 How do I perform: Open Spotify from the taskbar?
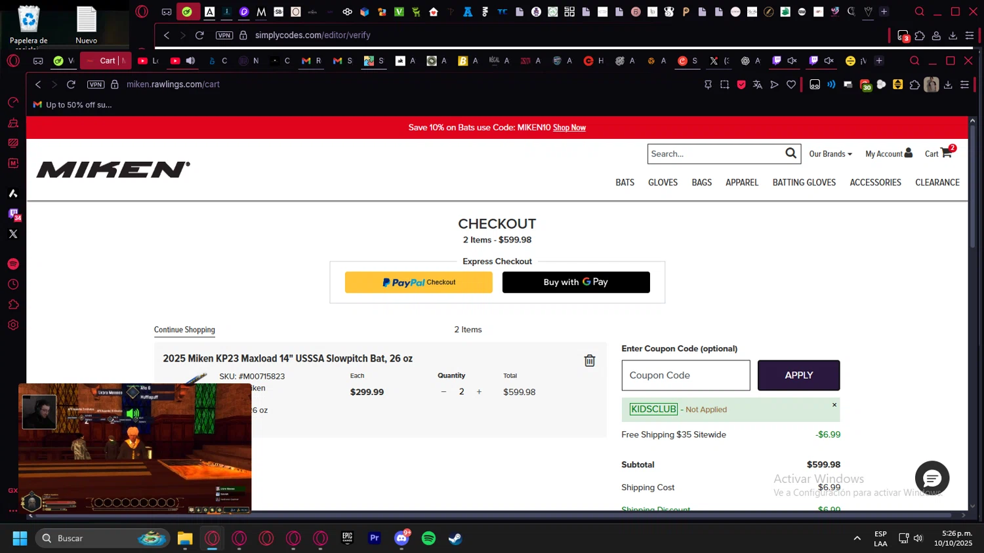pos(428,539)
